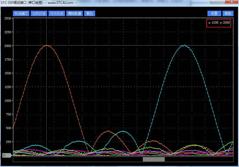Image resolution: width=239 pixels, height=167 pixels.
Task: Click the 500 y-axis label
Action: 8,128
